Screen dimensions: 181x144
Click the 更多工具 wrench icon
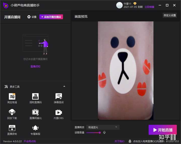pyautogui.click(x=6, y=86)
